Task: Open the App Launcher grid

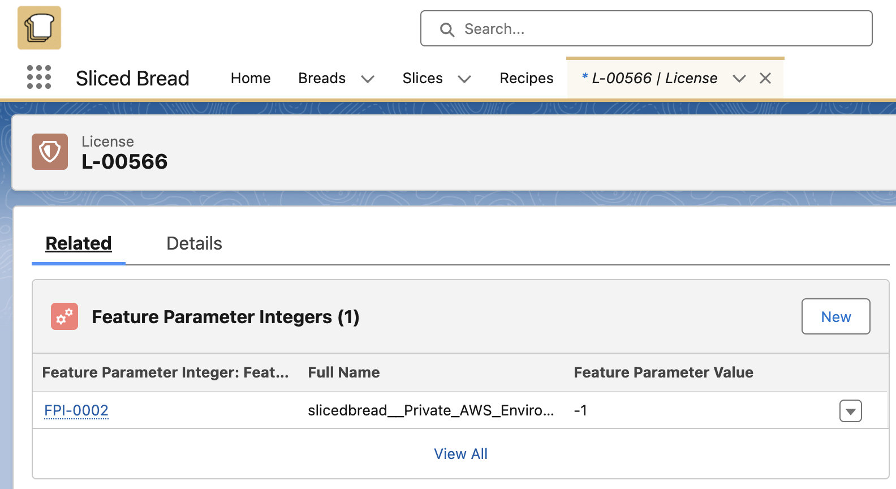Action: [38, 78]
